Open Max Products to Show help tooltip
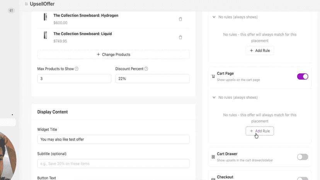The height and width of the screenshot is (180, 320). tap(77, 69)
